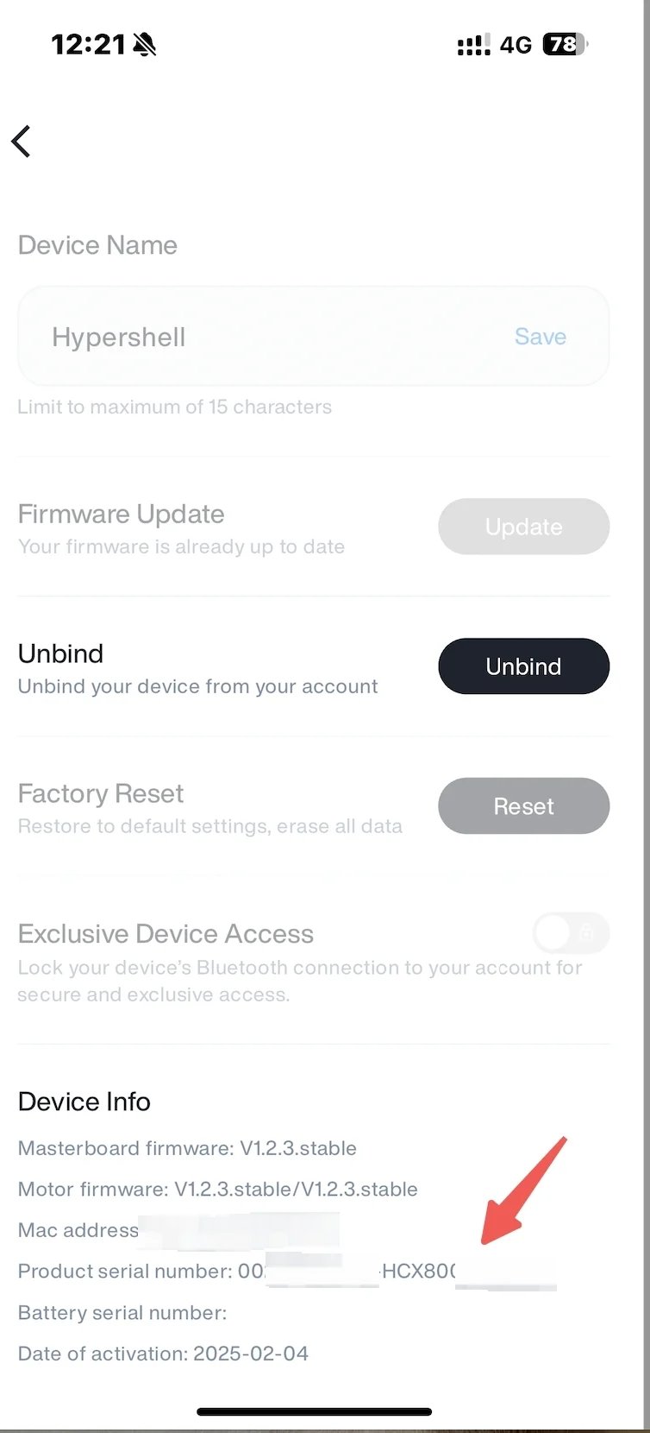Tap the Masterboard firmware version text
The height and width of the screenshot is (1433, 650).
[187, 1148]
